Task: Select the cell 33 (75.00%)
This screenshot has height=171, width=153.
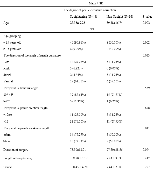Action: 78,122
